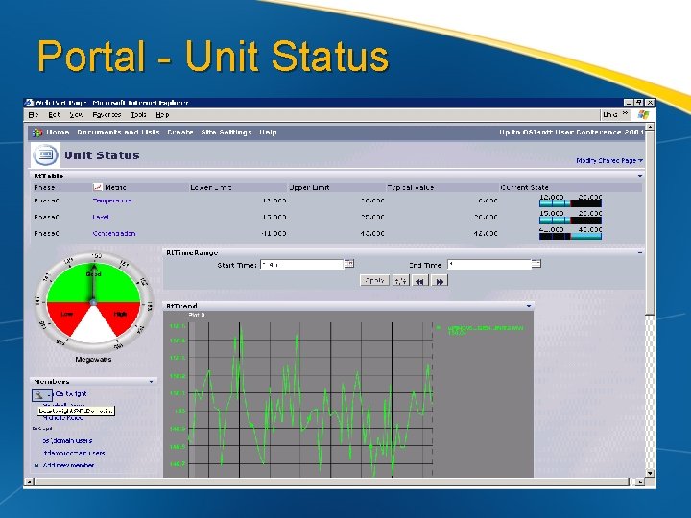Click the Megawatts gauge dial
The height and width of the screenshot is (518, 691).
point(94,301)
